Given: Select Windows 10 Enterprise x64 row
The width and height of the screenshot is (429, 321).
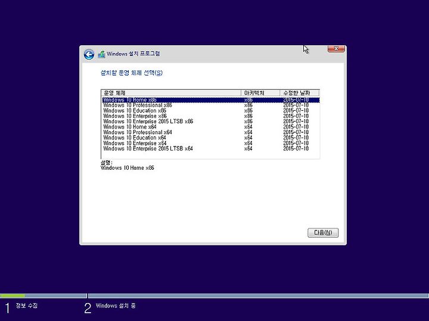Looking at the screenshot, I should 211,144.
